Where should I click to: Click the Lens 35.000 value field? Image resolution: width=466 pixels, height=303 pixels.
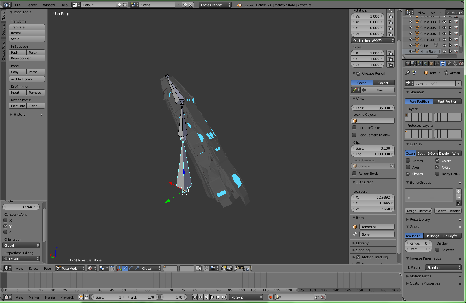(373, 108)
